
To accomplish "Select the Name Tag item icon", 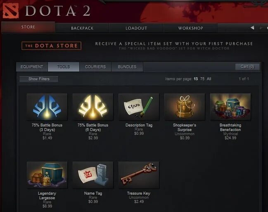I will pyautogui.click(x=93, y=175).
